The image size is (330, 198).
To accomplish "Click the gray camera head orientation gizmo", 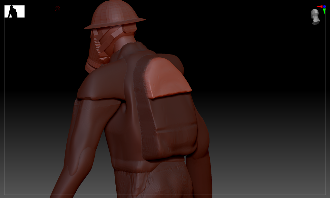I will pyautogui.click(x=315, y=17).
